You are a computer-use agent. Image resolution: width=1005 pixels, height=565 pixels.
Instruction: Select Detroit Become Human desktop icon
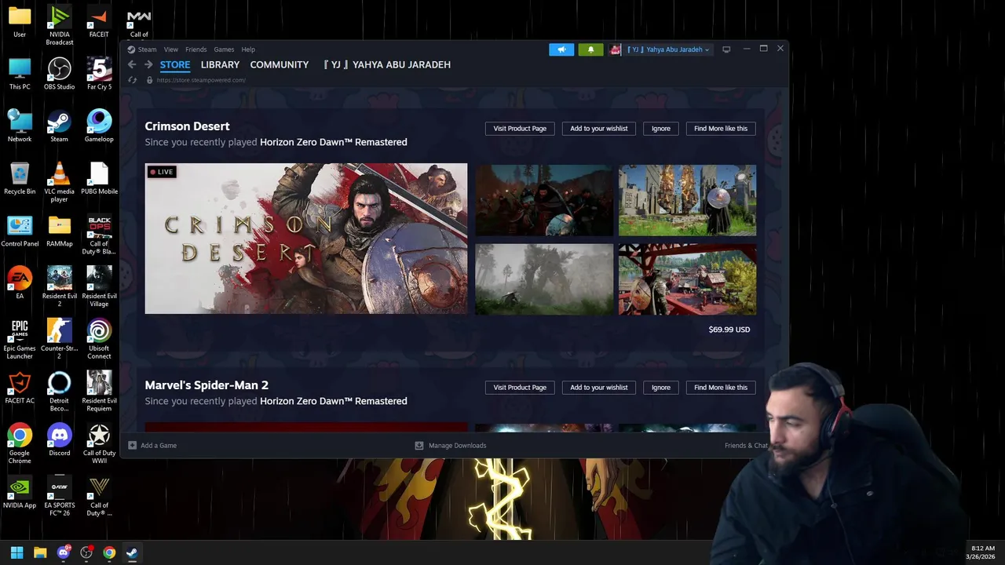point(59,392)
